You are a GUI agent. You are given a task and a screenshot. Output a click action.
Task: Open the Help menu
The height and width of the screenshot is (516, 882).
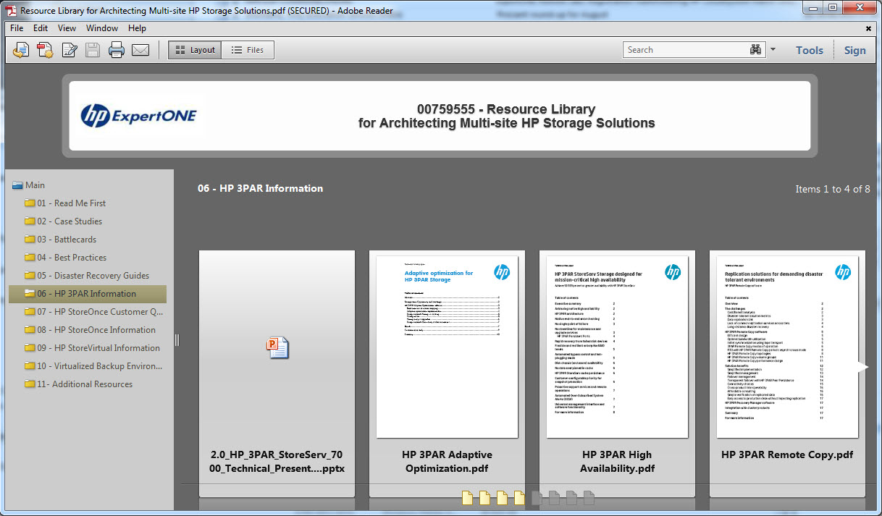(137, 28)
